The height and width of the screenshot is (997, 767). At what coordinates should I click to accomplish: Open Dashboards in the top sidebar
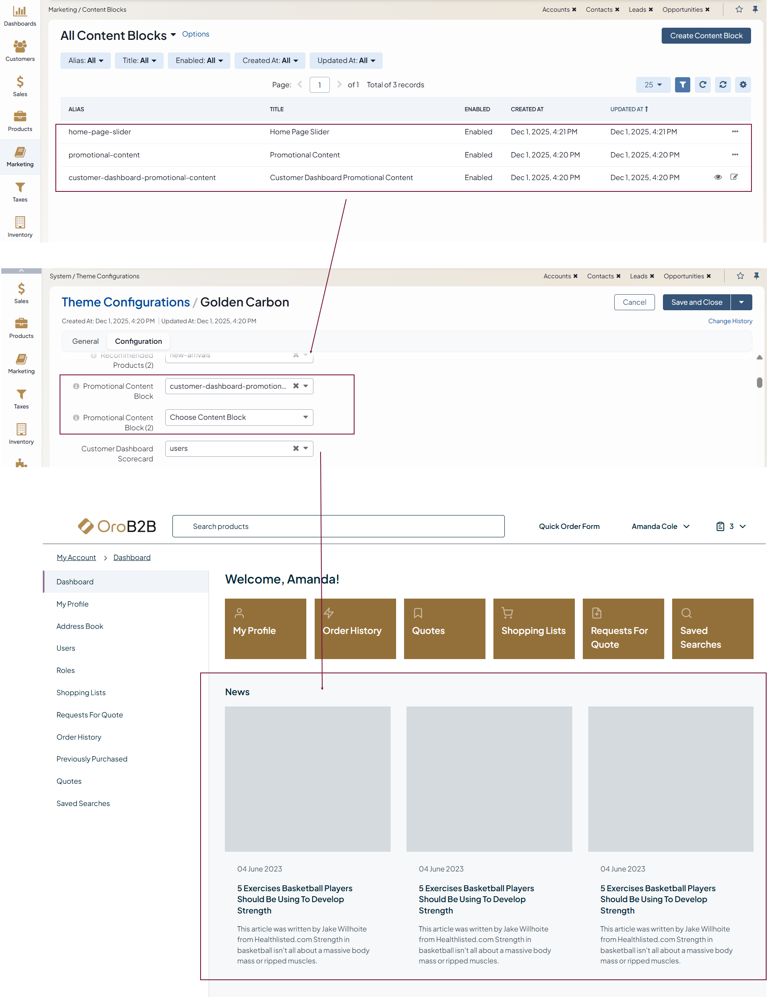tap(20, 16)
